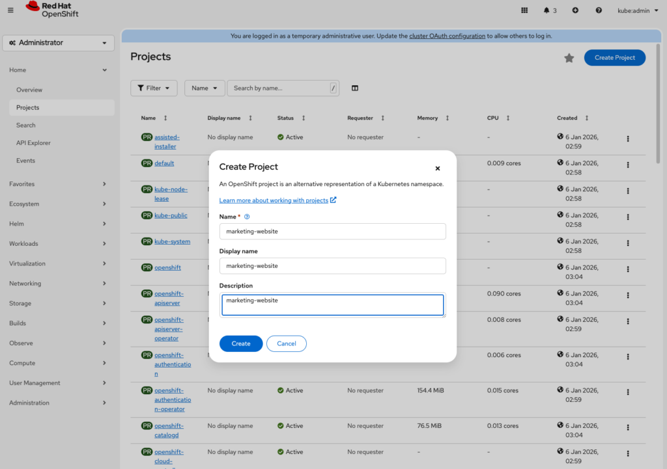Click the Display name input field
The width and height of the screenshot is (667, 469).
tap(332, 266)
